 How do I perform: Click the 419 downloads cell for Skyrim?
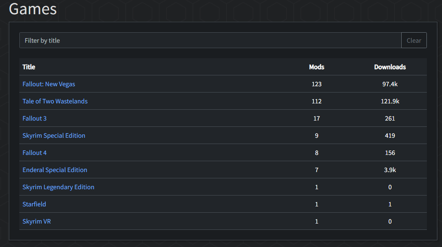coord(390,136)
